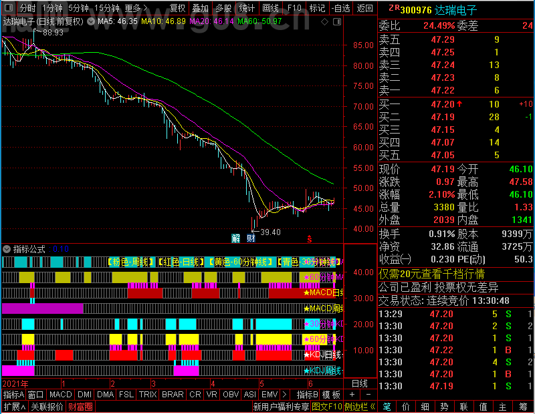Select the ASI indicator tab
Image resolution: width=535 pixels, height=414 pixels.
click(x=249, y=395)
